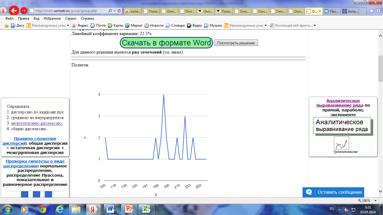Screen dimensions: 383x215
Task: Click the Скачать в формате Word button
Action: coord(167,43)
